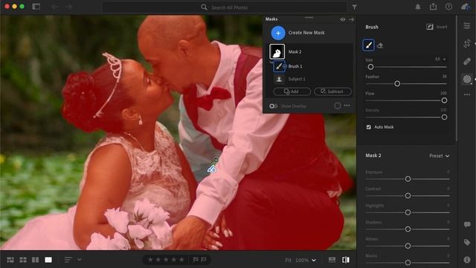Screen dimensions: 476x268
Task: Open the Healing brush tool
Action: pyautogui.click(x=467, y=61)
